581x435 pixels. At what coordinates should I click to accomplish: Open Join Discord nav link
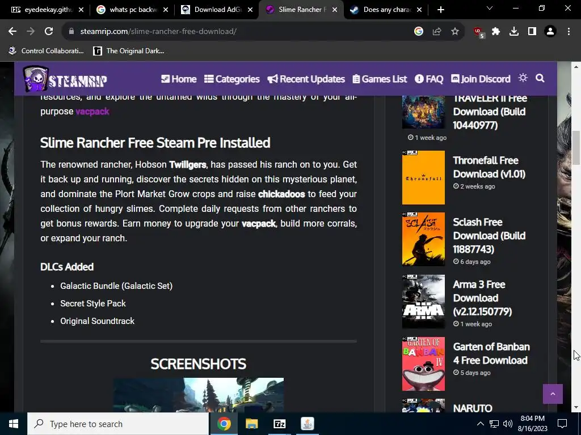[x=481, y=79]
